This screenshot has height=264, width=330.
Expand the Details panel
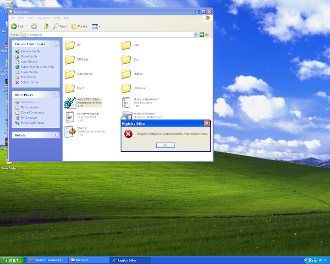[56, 135]
